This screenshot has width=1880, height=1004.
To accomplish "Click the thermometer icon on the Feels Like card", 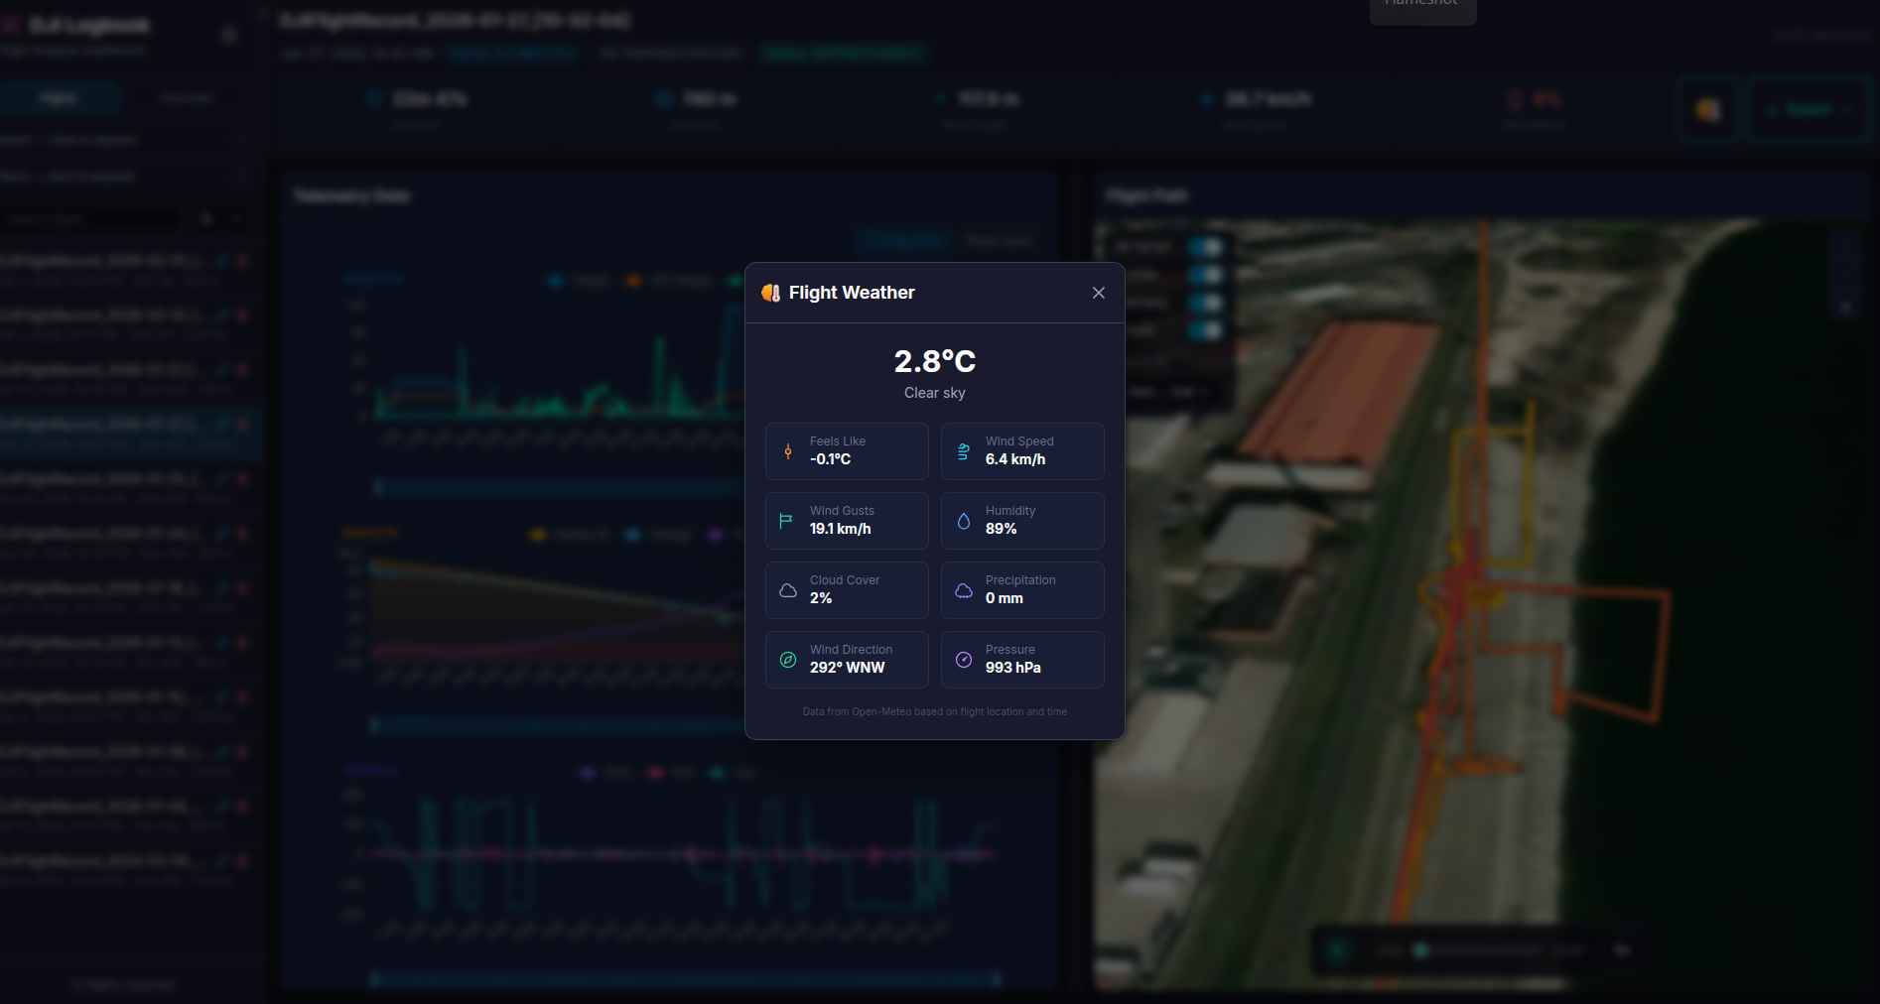I will 787,451.
